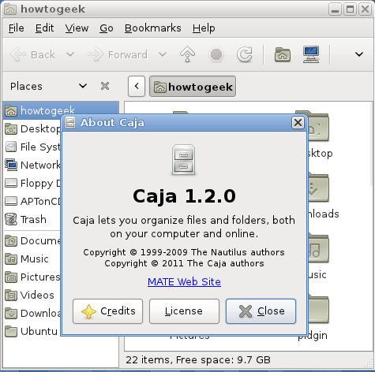Click the howtogeek window title icon
Viewport: 375px width, 372px height.
(10, 9)
